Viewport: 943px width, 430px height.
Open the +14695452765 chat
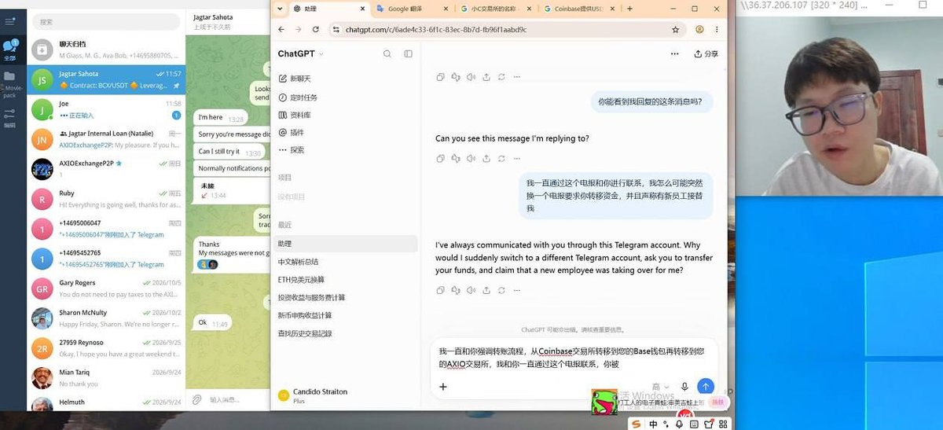106,258
